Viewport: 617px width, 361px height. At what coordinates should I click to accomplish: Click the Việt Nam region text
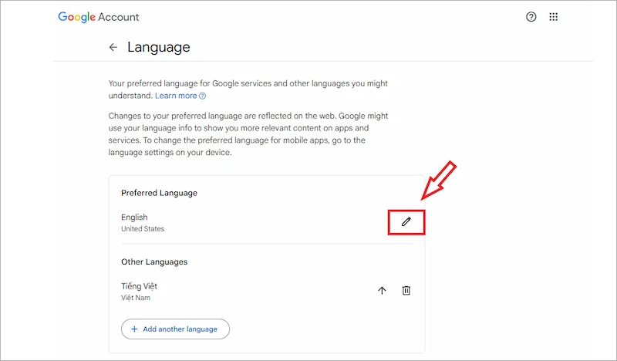136,298
